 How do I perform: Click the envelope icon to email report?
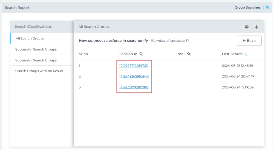pyautogui.click(x=247, y=27)
